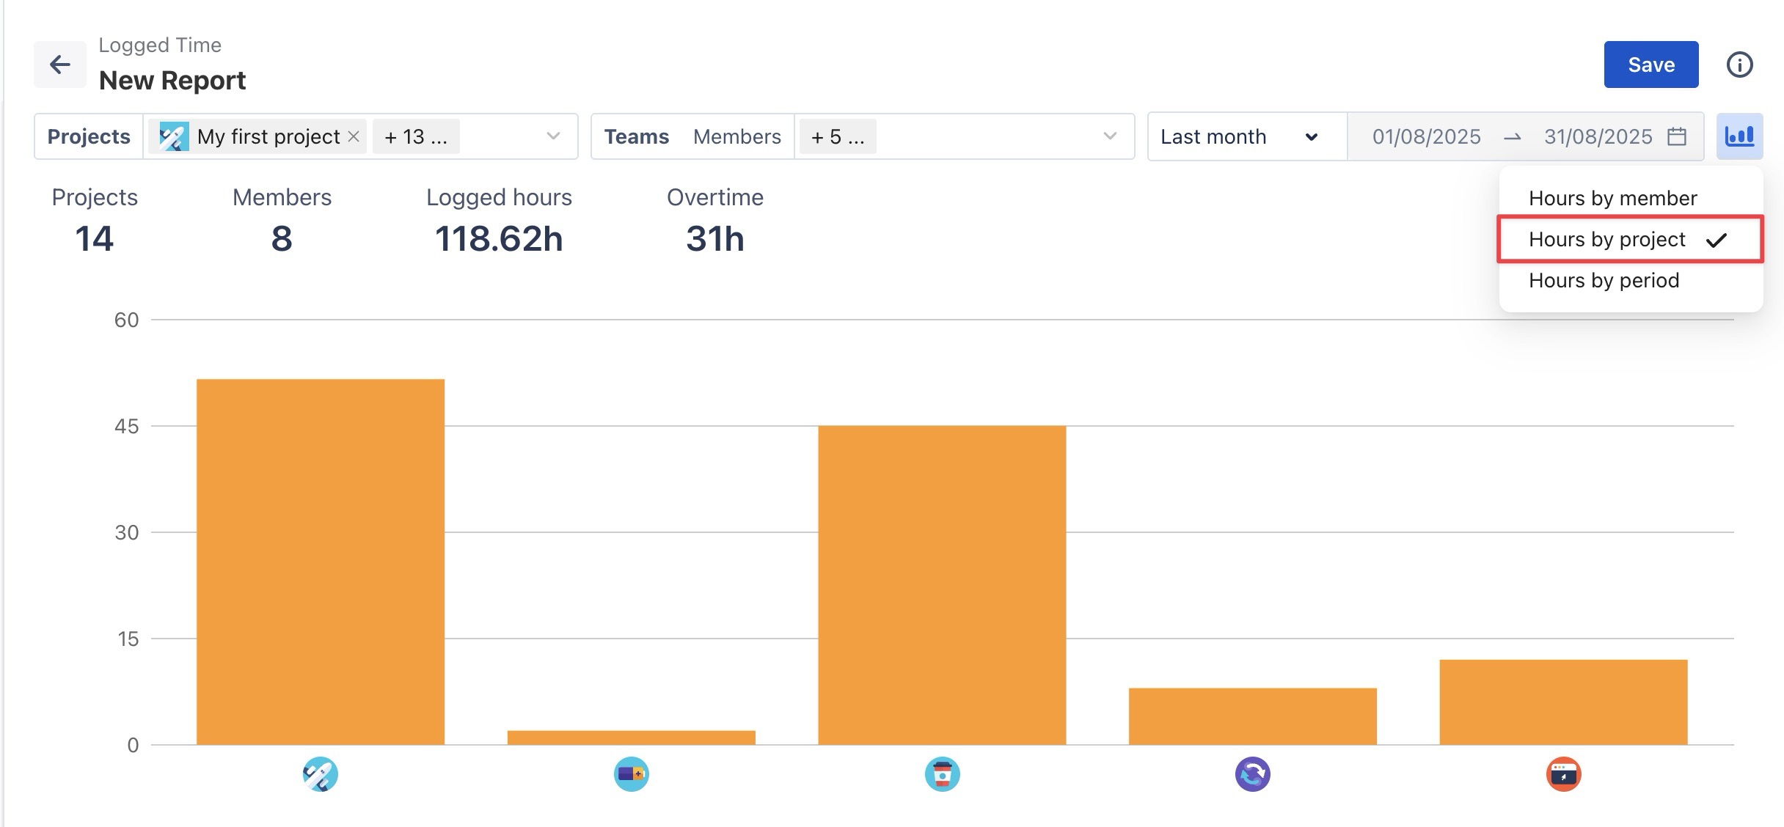
Task: Expand the Teams Members filter dropdown
Action: click(x=1110, y=136)
